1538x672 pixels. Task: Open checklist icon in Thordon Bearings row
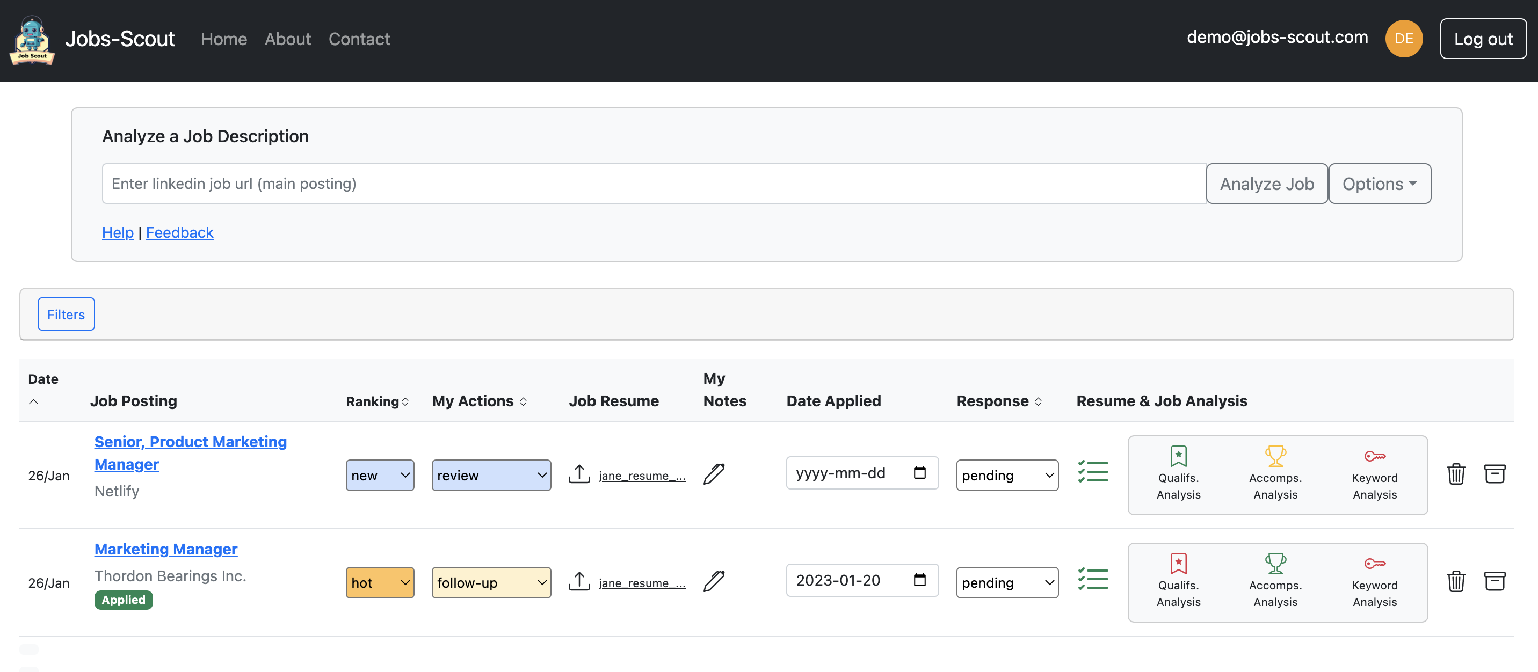coord(1093,579)
